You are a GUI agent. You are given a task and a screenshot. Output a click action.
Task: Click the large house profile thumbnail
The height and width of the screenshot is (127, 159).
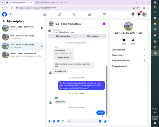click(128, 26)
